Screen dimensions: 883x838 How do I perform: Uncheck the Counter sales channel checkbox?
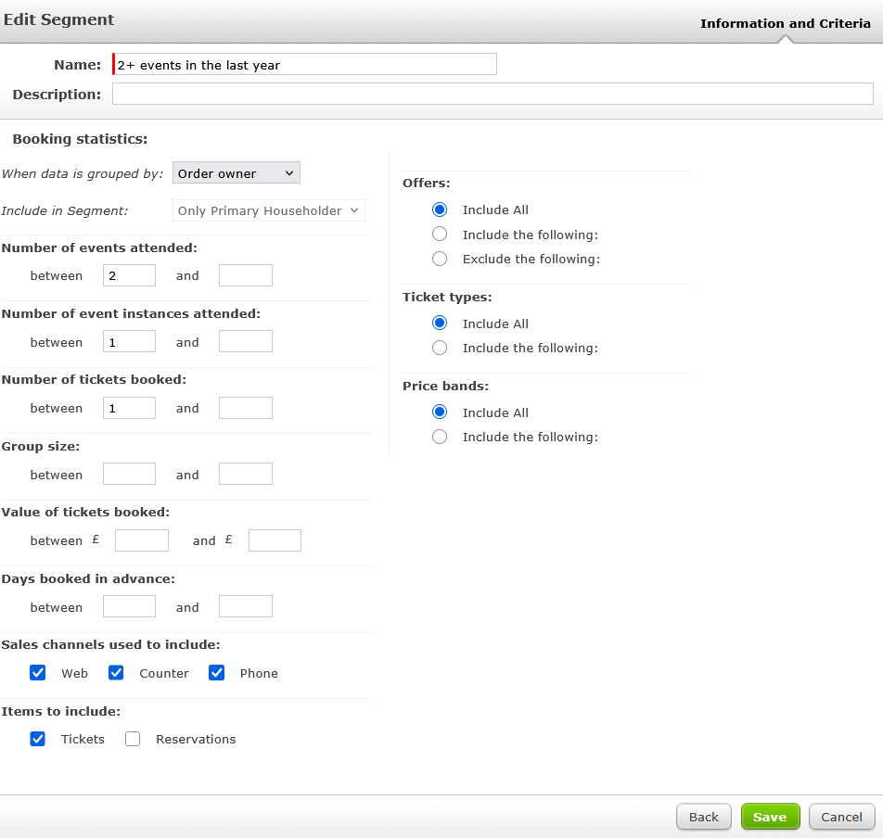(116, 673)
